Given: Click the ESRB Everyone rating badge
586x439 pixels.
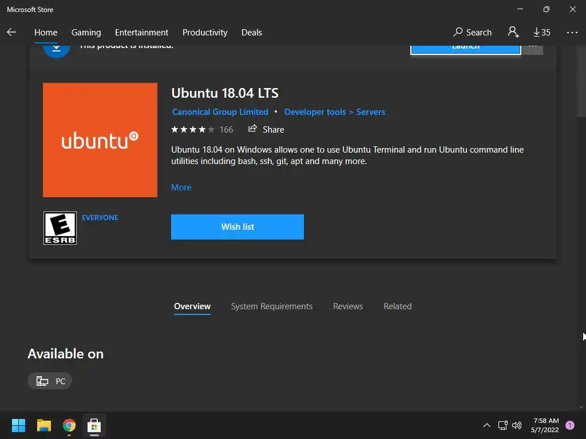Looking at the screenshot, I should coord(60,228).
